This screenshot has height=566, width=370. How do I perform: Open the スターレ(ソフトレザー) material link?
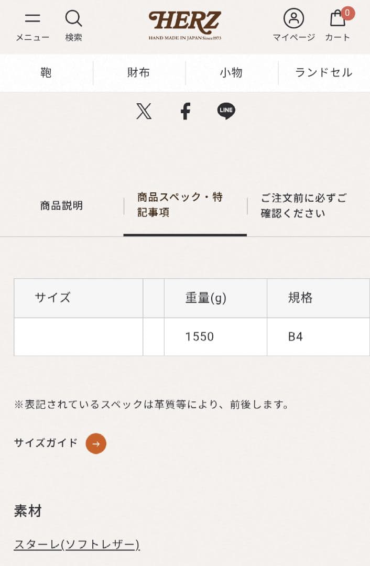(77, 545)
